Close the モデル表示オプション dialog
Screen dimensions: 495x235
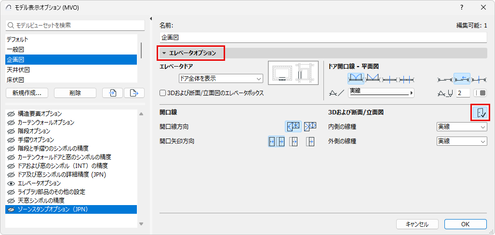(x=483, y=7)
